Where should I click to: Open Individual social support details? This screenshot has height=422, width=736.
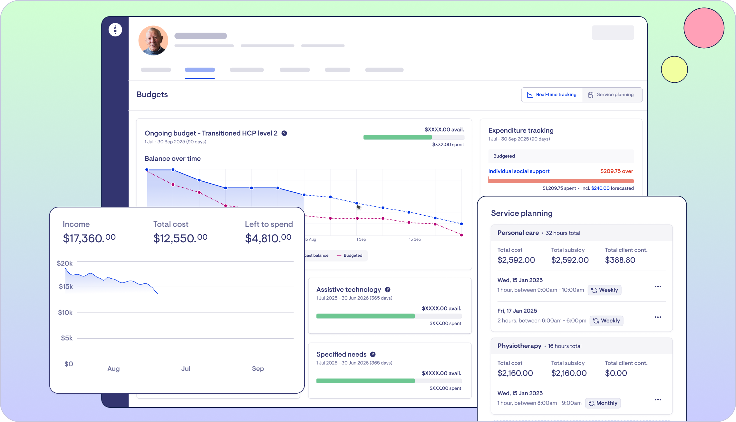pos(519,171)
